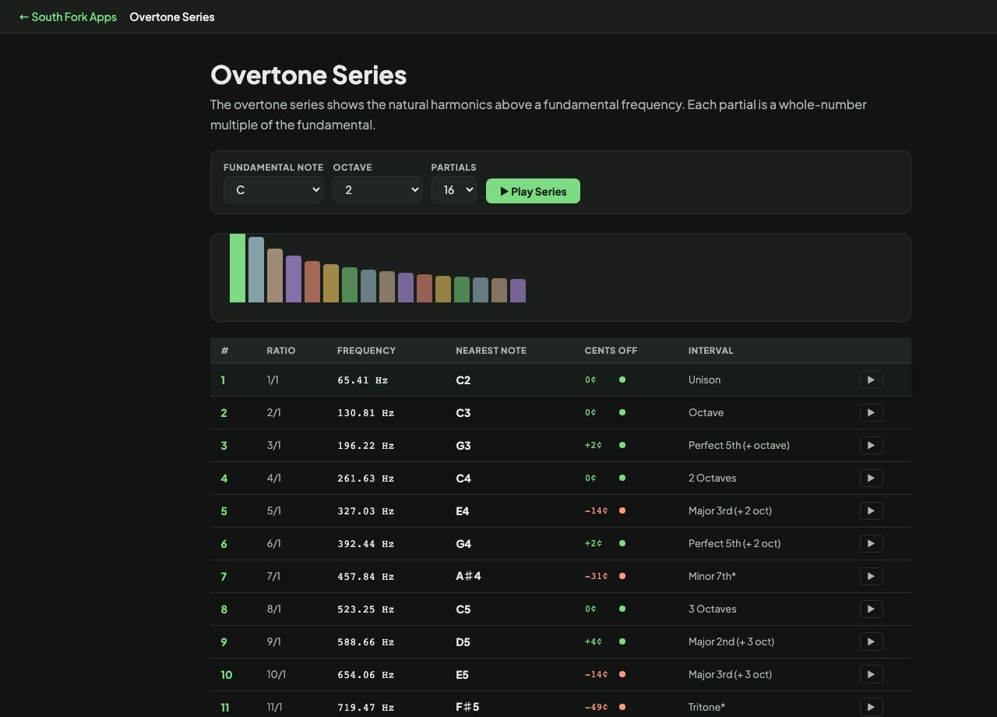The height and width of the screenshot is (717, 997).
Task: Open the Partials count dropdown
Action: coord(454,190)
